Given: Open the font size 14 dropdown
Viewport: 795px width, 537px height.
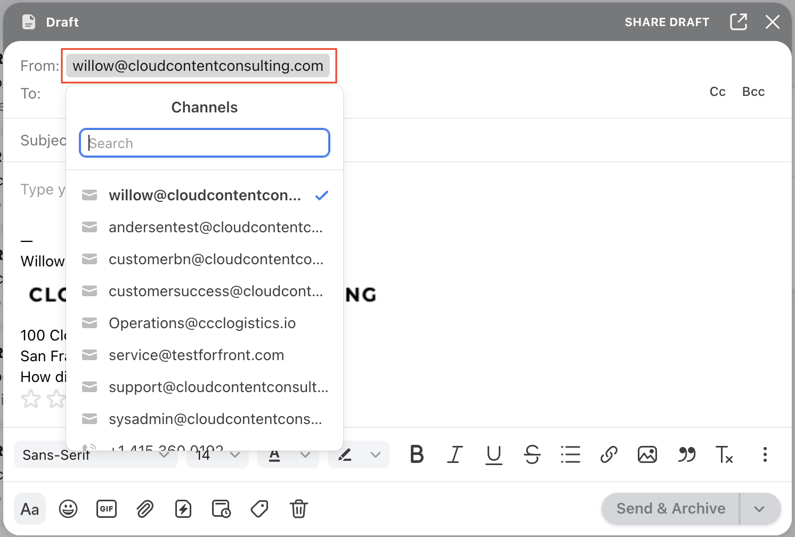Looking at the screenshot, I should 217,454.
